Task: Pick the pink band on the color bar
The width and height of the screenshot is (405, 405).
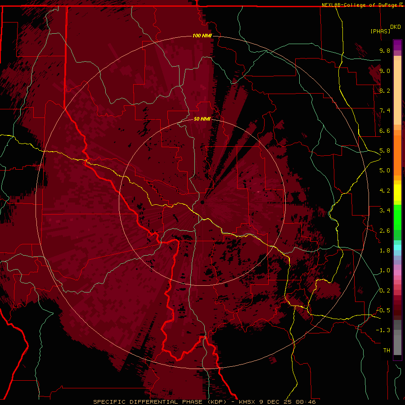Action: tap(397, 273)
